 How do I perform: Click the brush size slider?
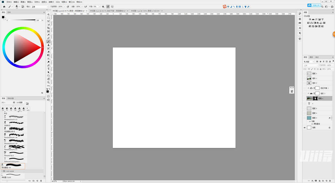(x=13, y=105)
